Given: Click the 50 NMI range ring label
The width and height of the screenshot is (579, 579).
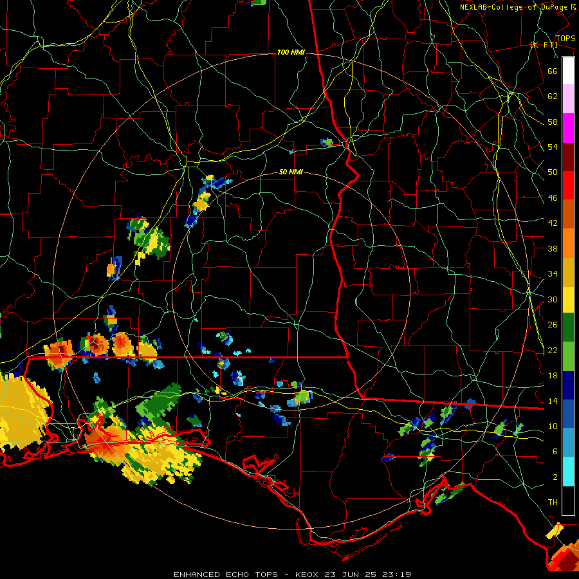Looking at the screenshot, I should [291, 172].
